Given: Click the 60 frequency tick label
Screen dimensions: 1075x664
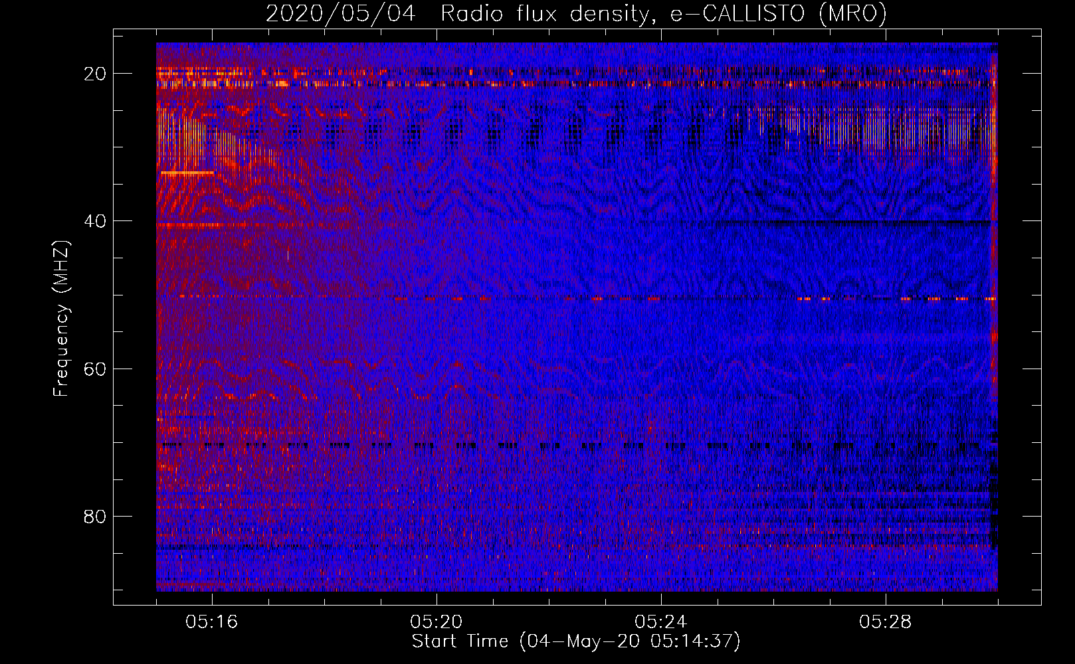Looking at the screenshot, I should [x=96, y=369].
